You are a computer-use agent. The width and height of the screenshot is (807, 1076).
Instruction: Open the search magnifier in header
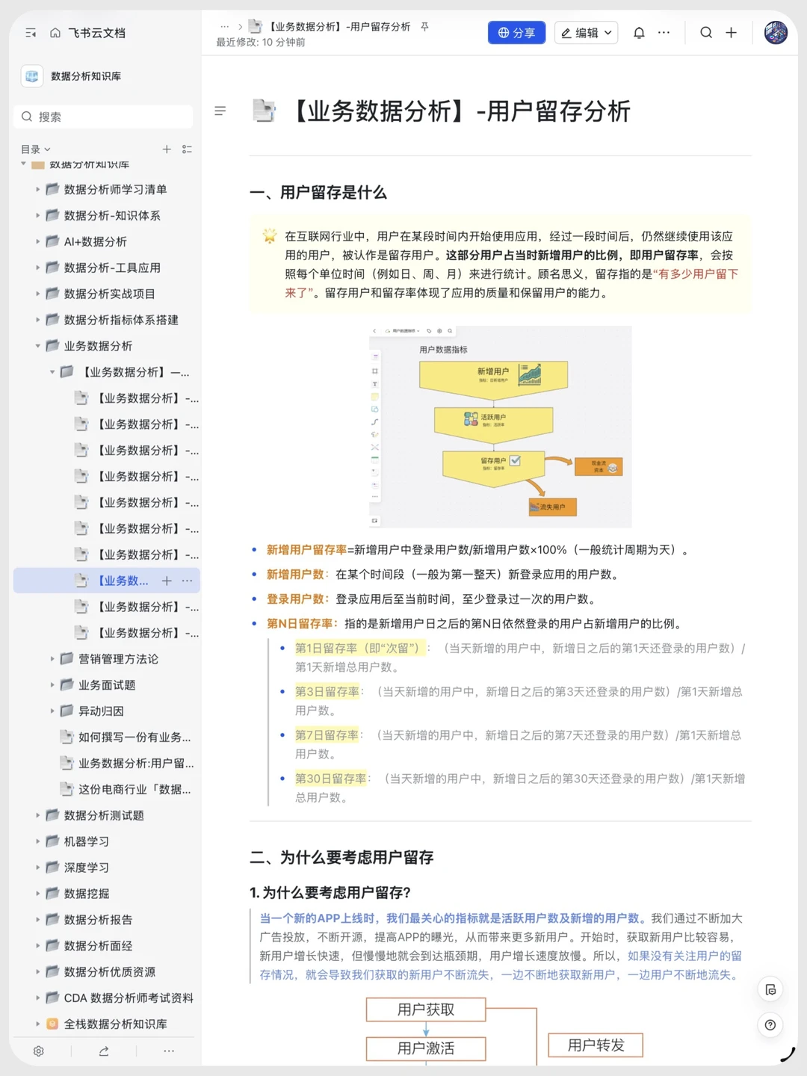tap(706, 33)
